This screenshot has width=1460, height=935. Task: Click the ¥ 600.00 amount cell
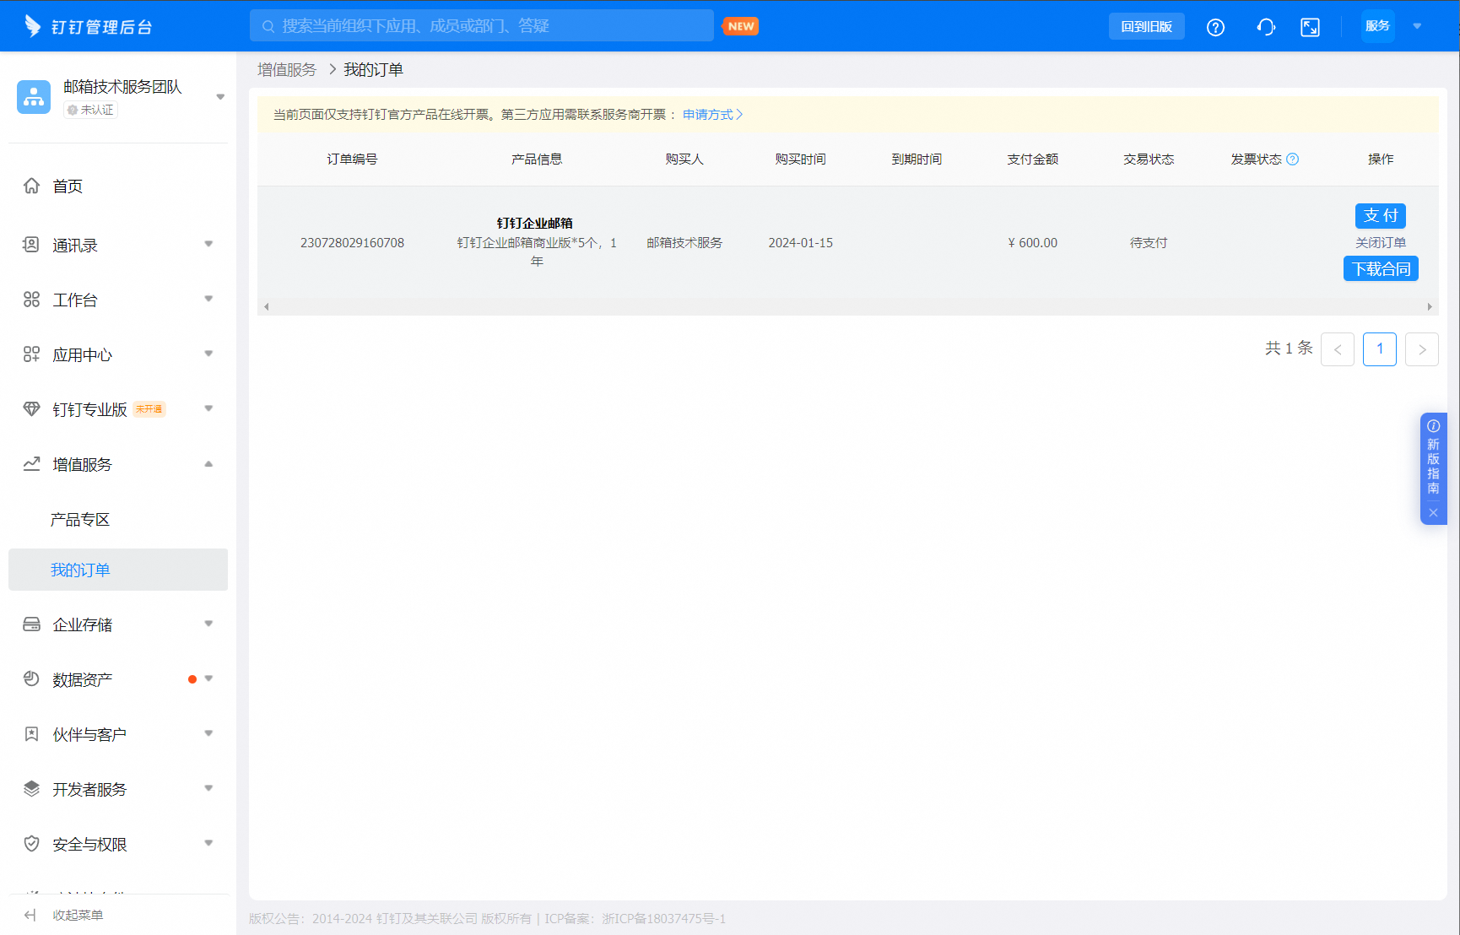(x=1032, y=242)
